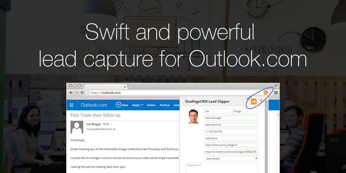Close the browser tab

125,87
